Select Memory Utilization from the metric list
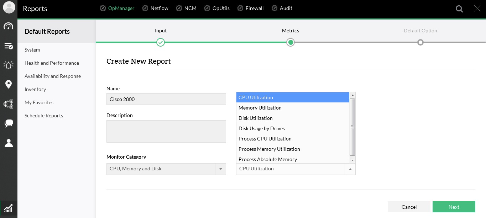This screenshot has height=218, width=486. pyautogui.click(x=260, y=108)
